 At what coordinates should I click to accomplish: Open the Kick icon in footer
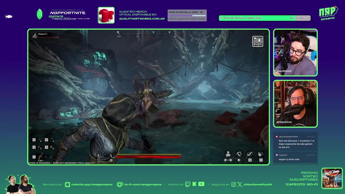click(194, 184)
